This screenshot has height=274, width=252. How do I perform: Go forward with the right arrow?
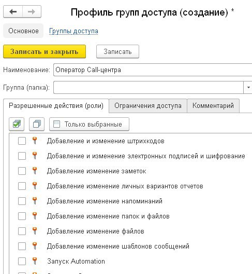pos(32,12)
